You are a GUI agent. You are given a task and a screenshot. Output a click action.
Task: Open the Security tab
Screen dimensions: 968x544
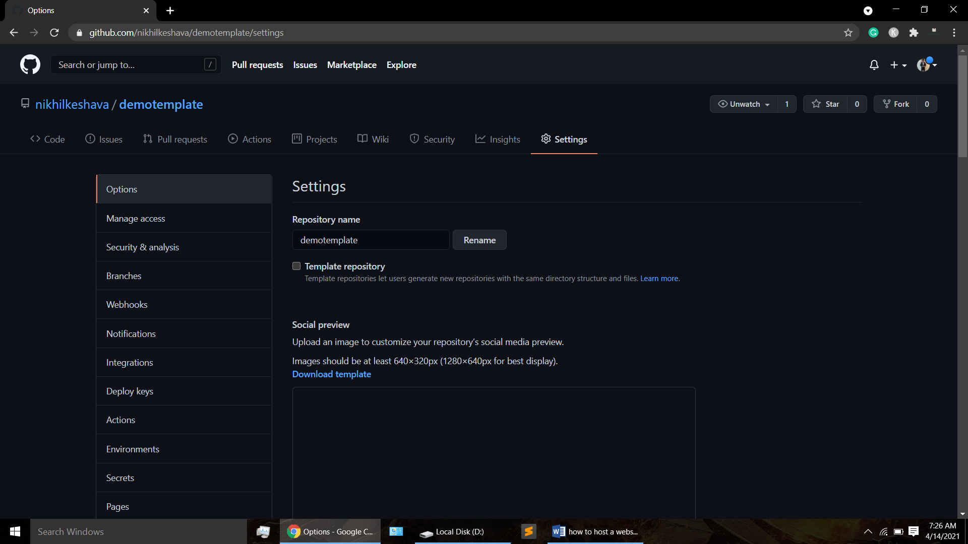(432, 139)
